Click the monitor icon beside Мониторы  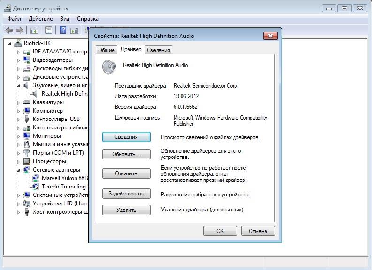(26, 136)
